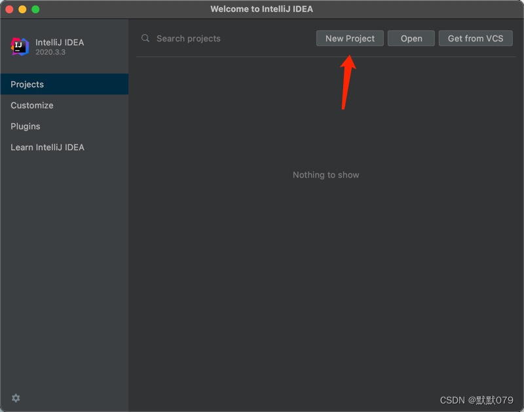
Task: Open Learn IntelliJ IDEA section
Action: (64, 147)
